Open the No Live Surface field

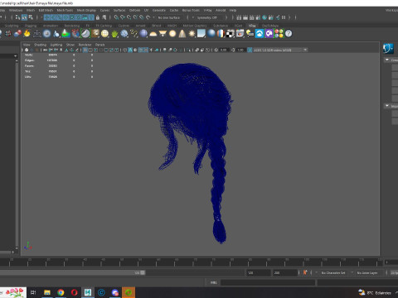pyautogui.click(x=169, y=17)
